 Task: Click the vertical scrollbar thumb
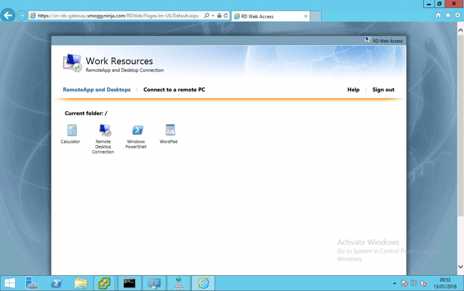tap(460, 125)
